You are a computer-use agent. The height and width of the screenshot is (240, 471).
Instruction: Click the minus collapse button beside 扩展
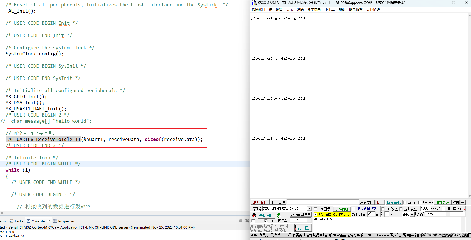pyautogui.click(x=463, y=202)
